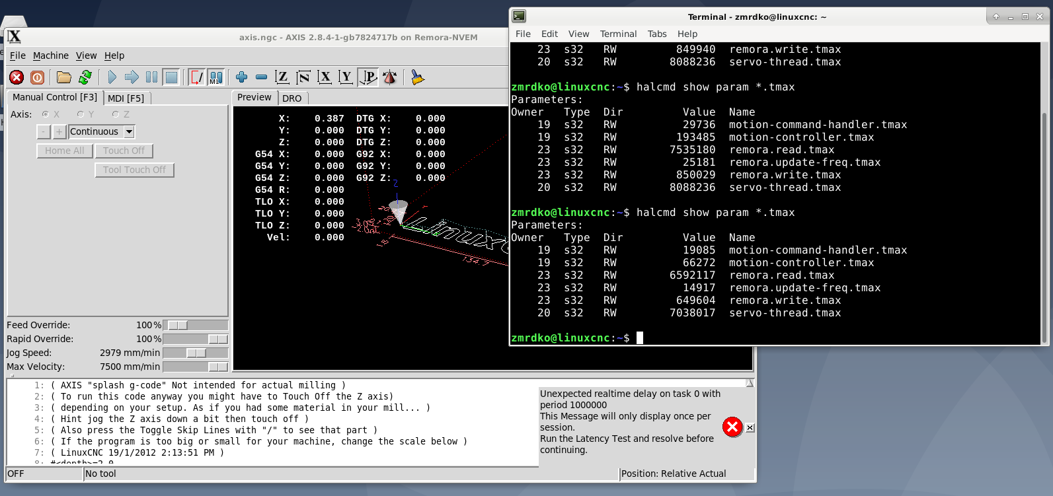Switch to the DRO tab
Viewport: 1053px width, 496px height.
click(x=292, y=98)
